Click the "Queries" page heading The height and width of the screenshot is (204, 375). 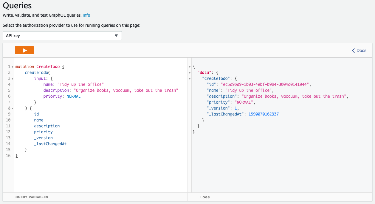pos(17,5)
